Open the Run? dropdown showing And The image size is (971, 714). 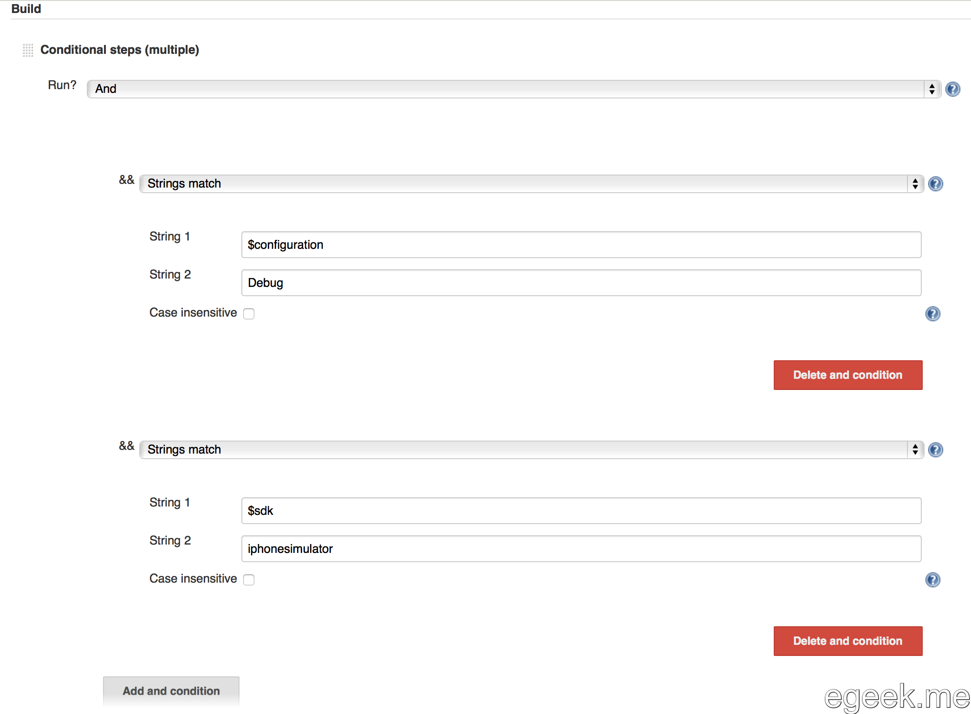(513, 89)
